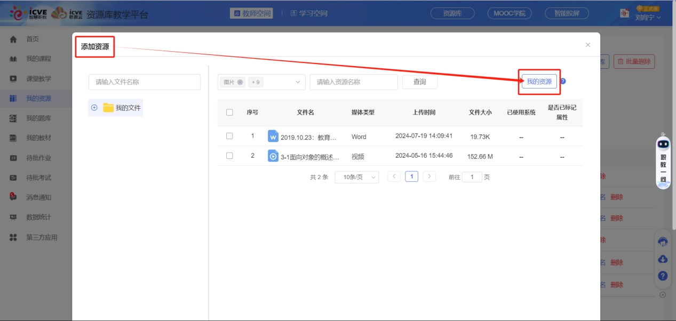Expand the 我的文件 folder with plus icon
Image resolution: width=676 pixels, height=321 pixels.
click(94, 108)
